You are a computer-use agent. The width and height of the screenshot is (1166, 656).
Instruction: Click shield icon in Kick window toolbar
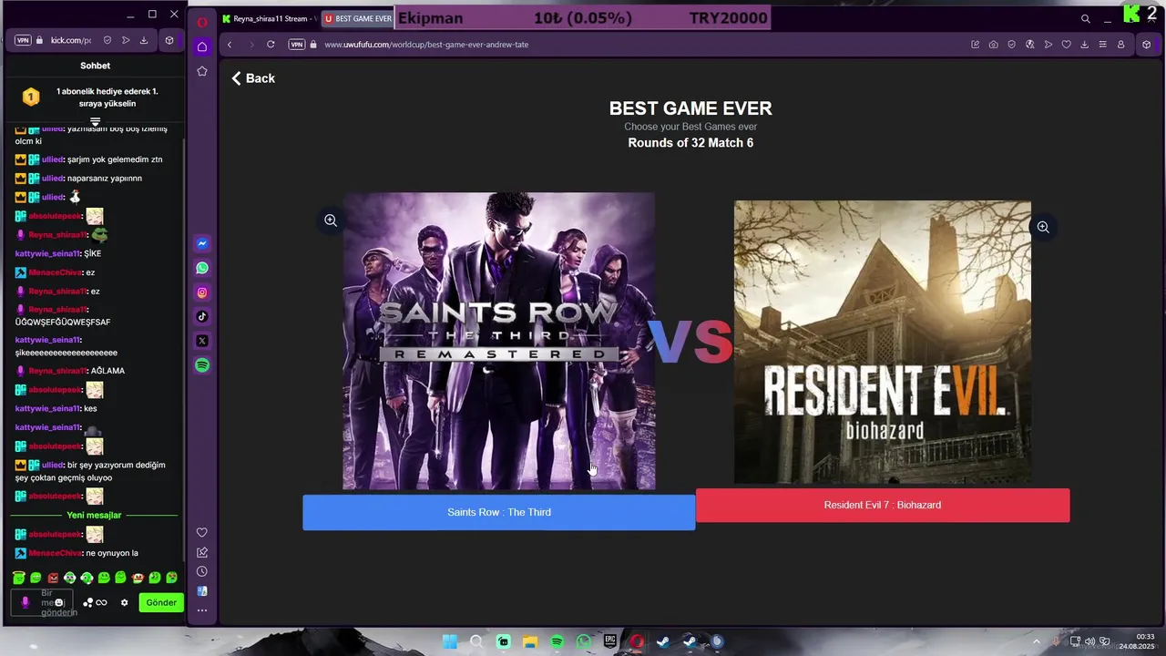pos(107,40)
